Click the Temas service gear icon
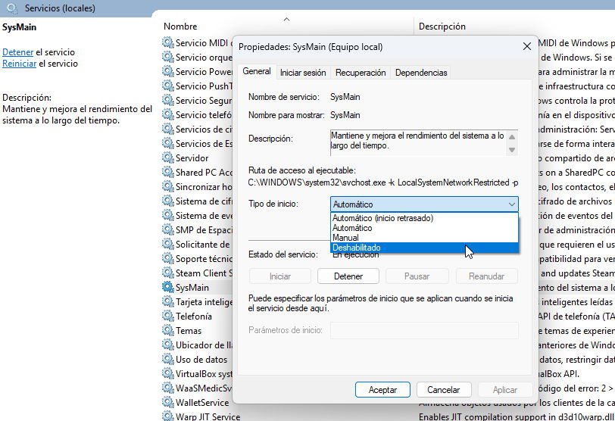 tap(167, 331)
